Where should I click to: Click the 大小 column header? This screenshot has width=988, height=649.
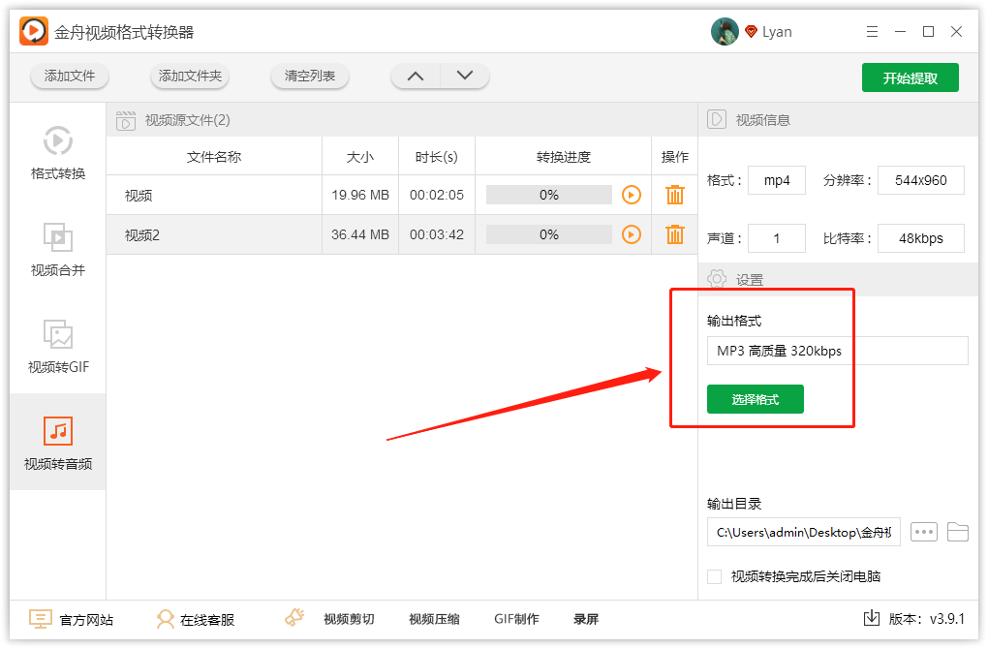coord(360,157)
